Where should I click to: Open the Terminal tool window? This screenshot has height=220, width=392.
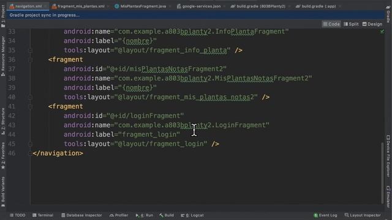coord(43,215)
